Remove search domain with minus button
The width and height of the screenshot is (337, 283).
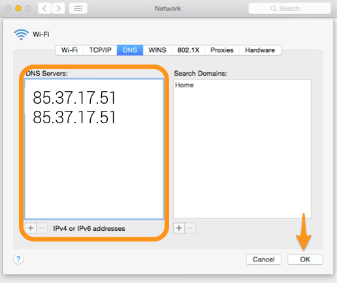click(x=190, y=228)
